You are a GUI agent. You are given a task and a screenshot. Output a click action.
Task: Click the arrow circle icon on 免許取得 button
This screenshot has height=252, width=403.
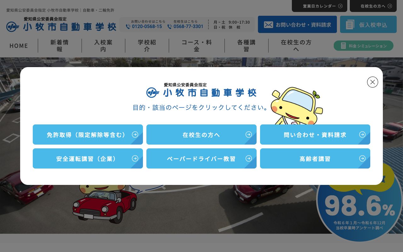coord(135,135)
